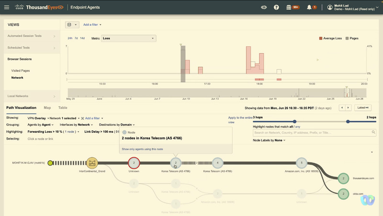Open the VPN Overlay showing dropdown
Screen dimensions: 383x216
(38, 118)
